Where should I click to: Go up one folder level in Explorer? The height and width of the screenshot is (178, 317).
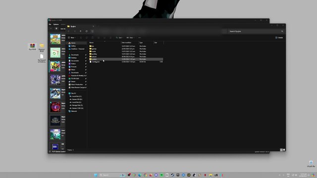pyautogui.click(x=80, y=31)
